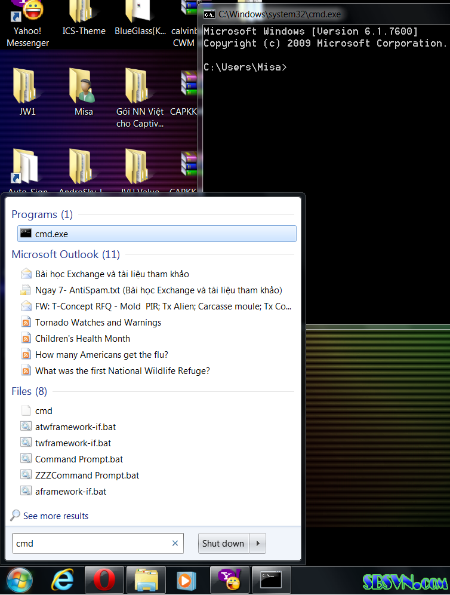Open Command Prompt.bat file result
Image resolution: width=450 pixels, height=595 pixels.
[79, 459]
